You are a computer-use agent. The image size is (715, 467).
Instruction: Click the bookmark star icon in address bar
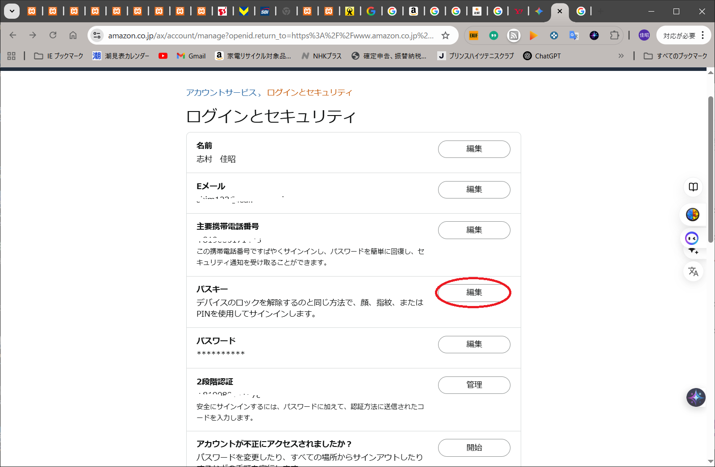pos(445,36)
